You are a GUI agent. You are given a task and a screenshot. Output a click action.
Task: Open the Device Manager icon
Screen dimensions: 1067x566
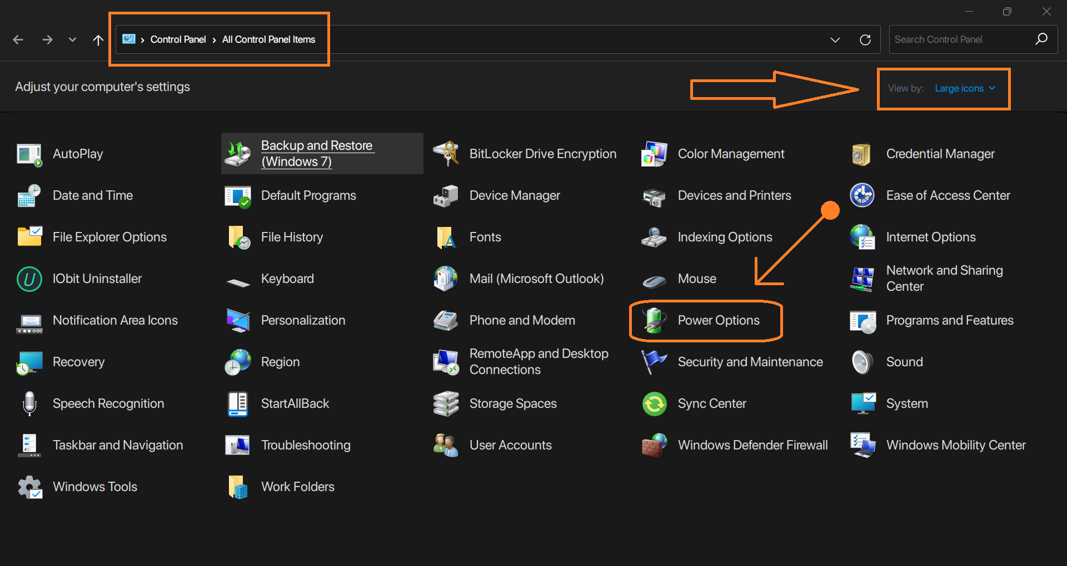(446, 195)
